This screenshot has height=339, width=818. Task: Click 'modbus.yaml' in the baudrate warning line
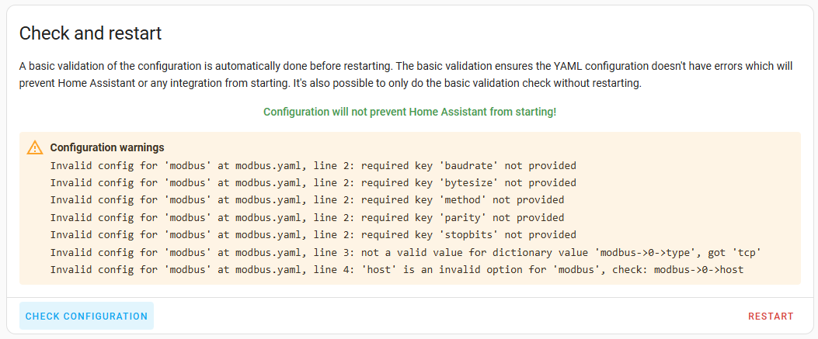[265, 165]
